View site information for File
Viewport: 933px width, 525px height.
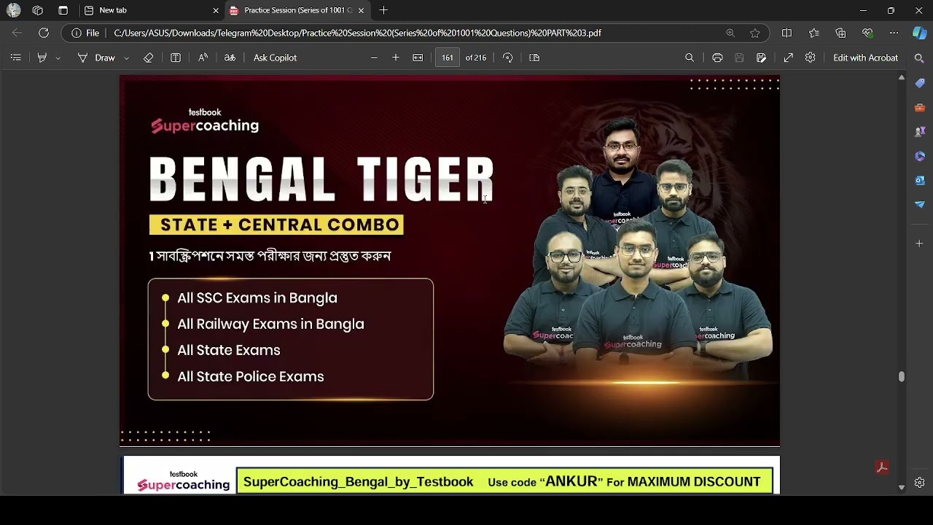point(85,33)
